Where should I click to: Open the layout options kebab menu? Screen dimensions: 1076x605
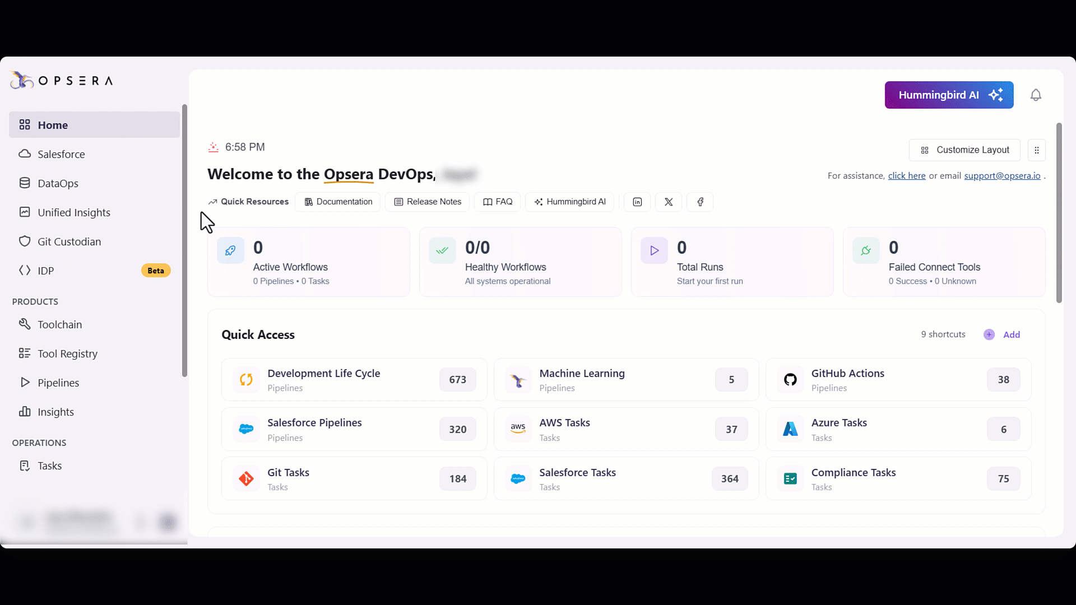click(1037, 150)
